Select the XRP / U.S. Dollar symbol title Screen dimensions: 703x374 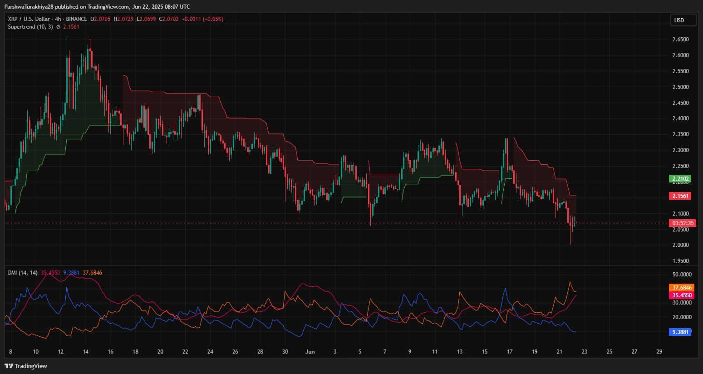[x=29, y=19]
